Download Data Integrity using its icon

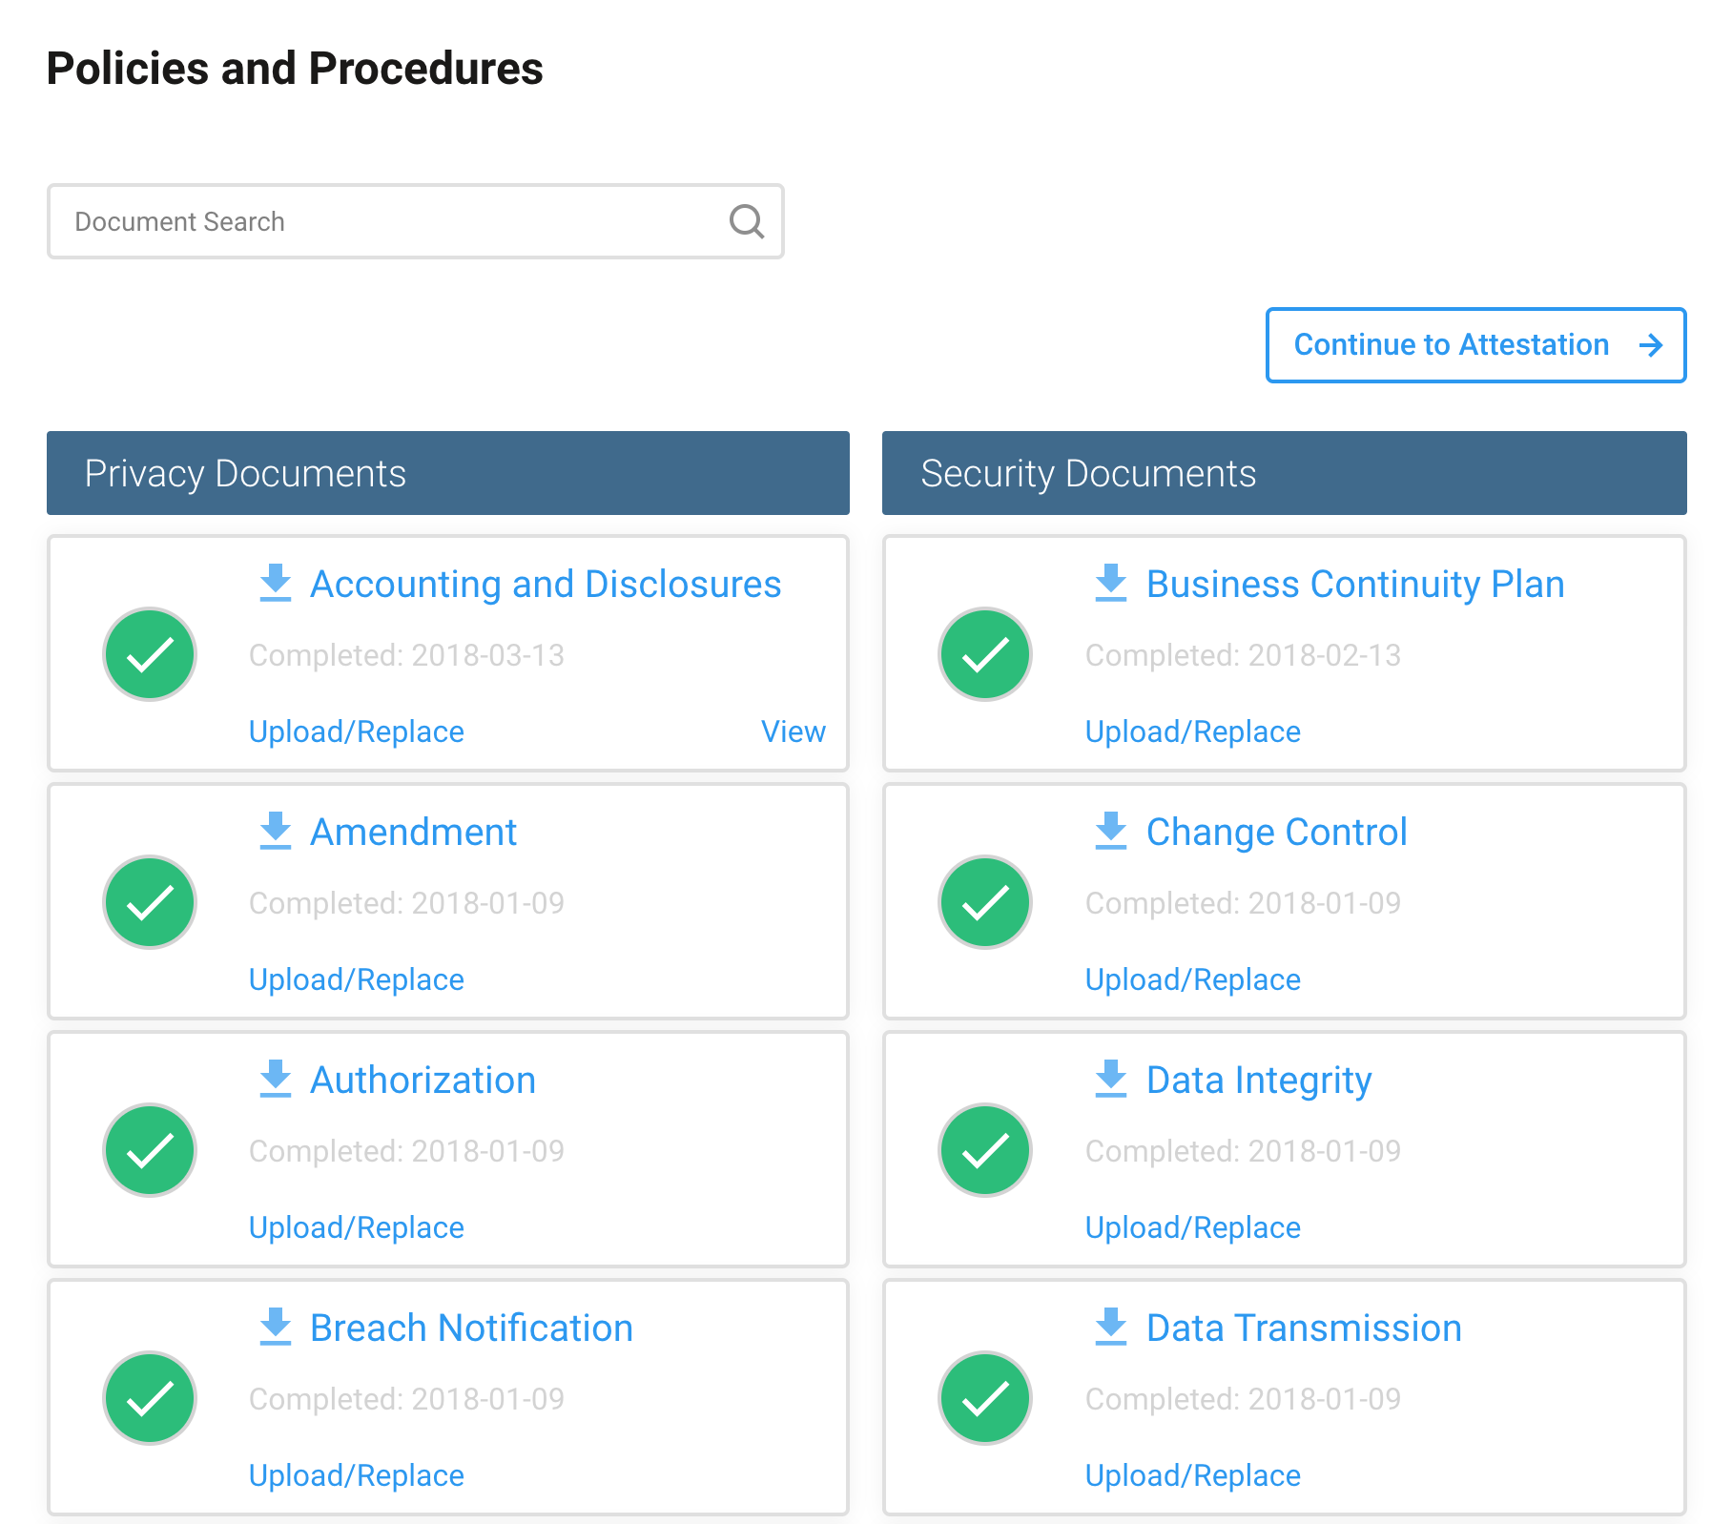(1111, 1079)
